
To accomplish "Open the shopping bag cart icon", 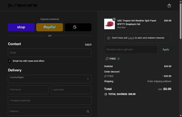I will tap(169, 5).
